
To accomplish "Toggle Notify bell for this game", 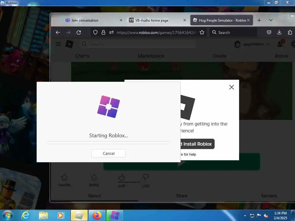I will [x=94, y=180].
